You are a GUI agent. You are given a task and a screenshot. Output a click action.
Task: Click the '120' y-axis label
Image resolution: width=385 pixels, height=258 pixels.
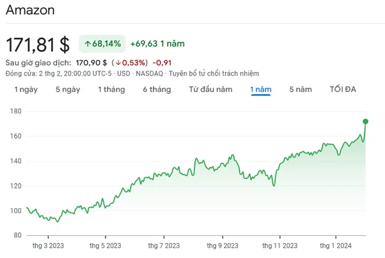(16, 186)
